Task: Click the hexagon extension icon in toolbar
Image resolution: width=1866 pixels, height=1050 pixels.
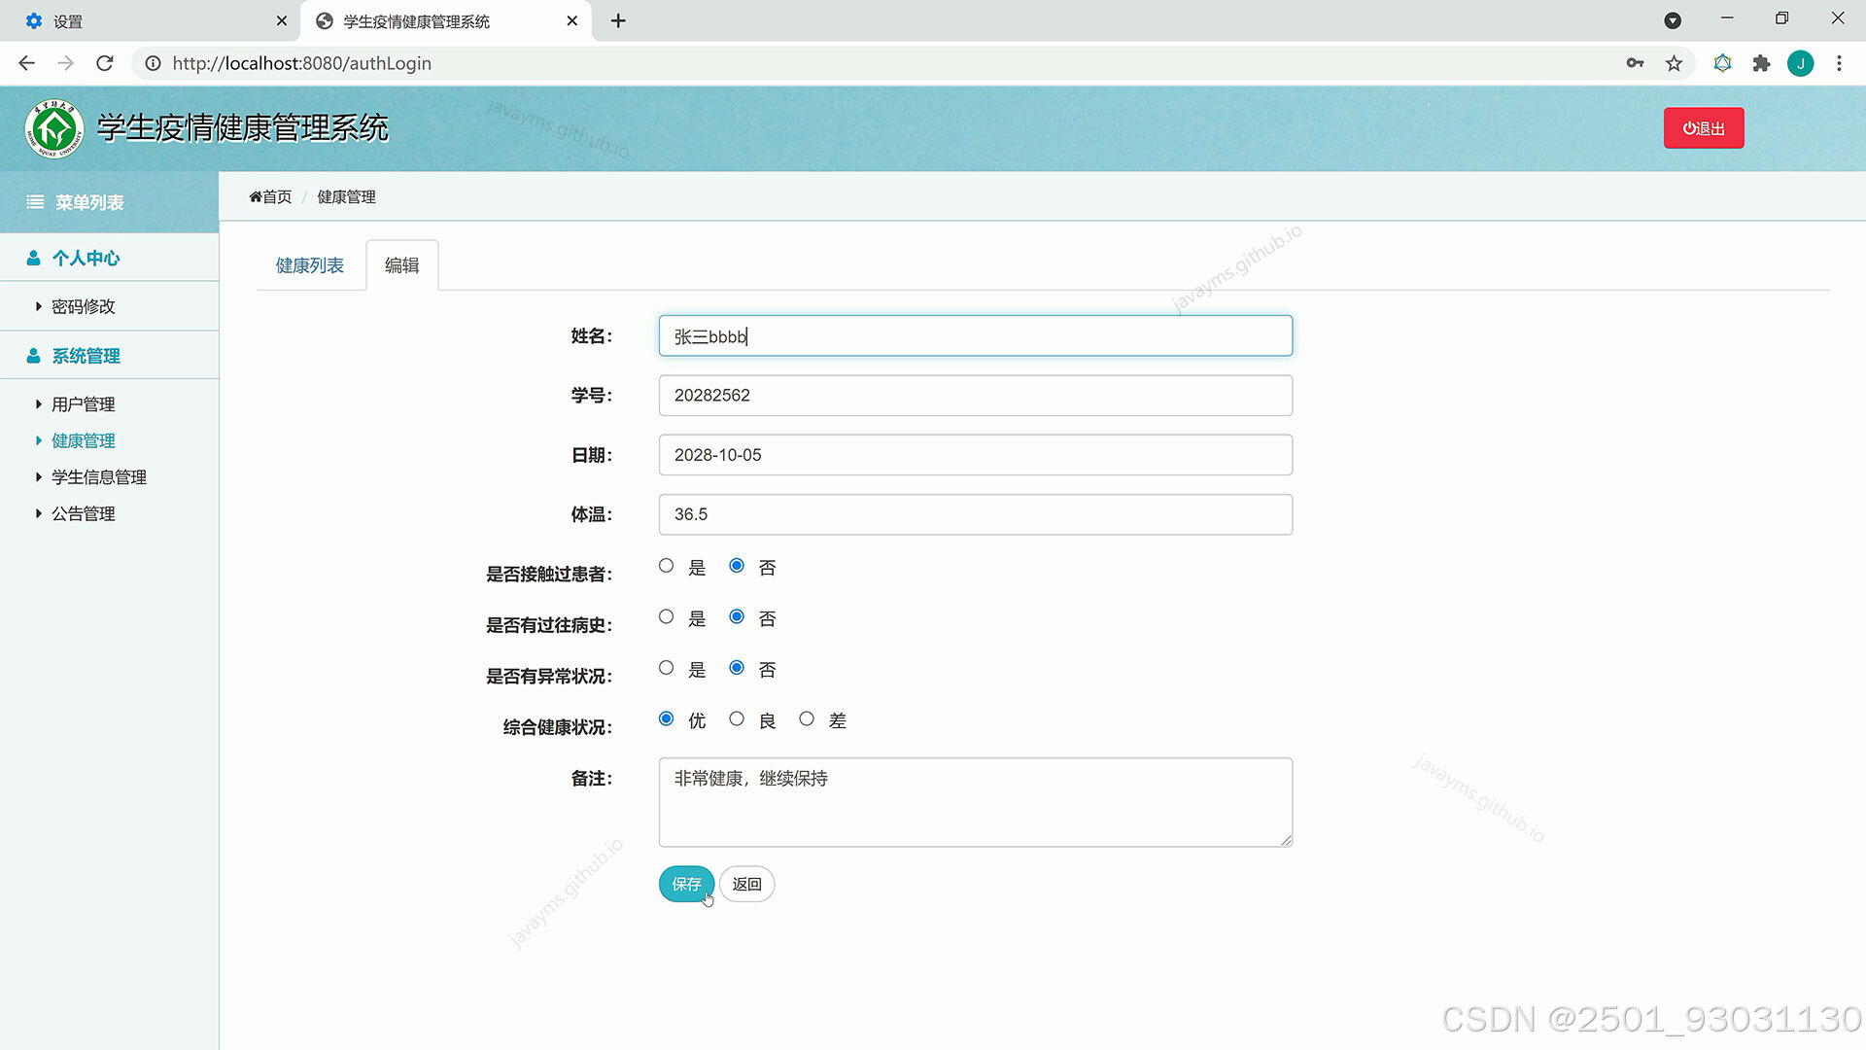Action: (1722, 63)
